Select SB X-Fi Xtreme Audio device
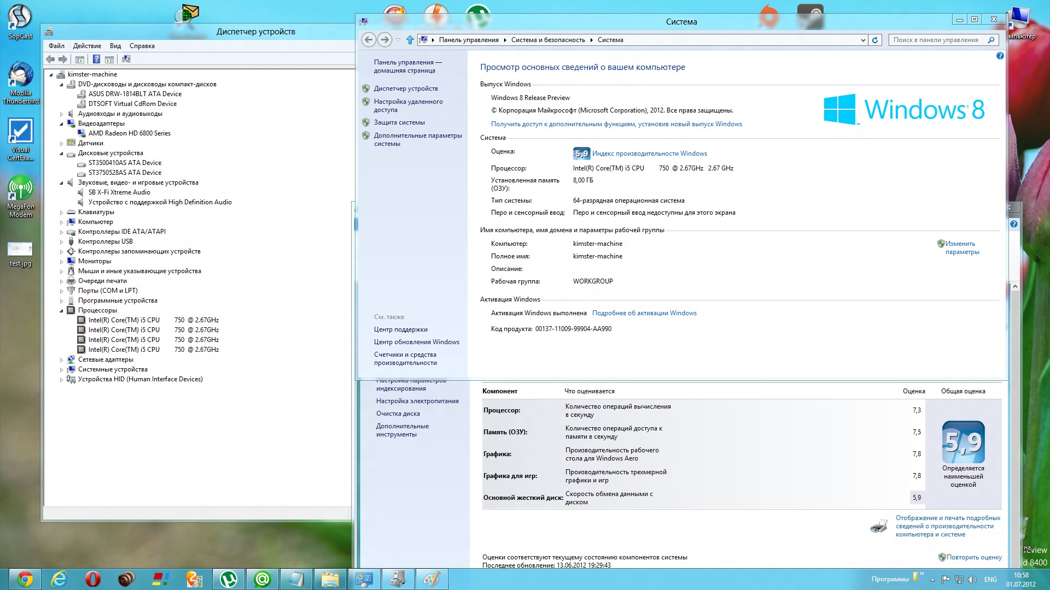The image size is (1050, 590). (x=119, y=192)
